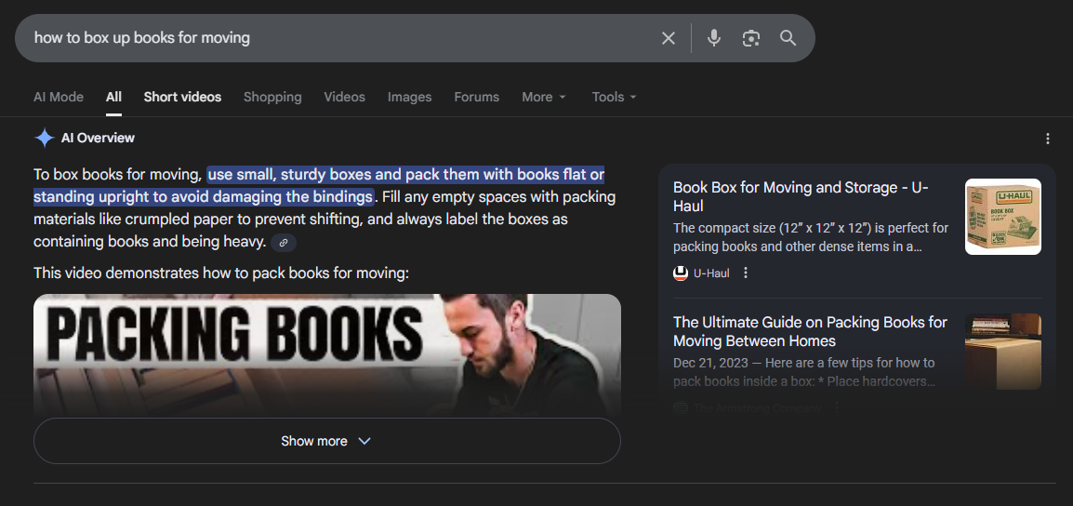Click the U-Haul book box thumbnail
The width and height of the screenshot is (1073, 506).
click(x=1002, y=217)
